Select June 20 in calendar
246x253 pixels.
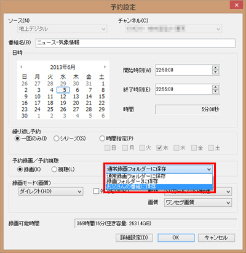[x=76, y=103]
